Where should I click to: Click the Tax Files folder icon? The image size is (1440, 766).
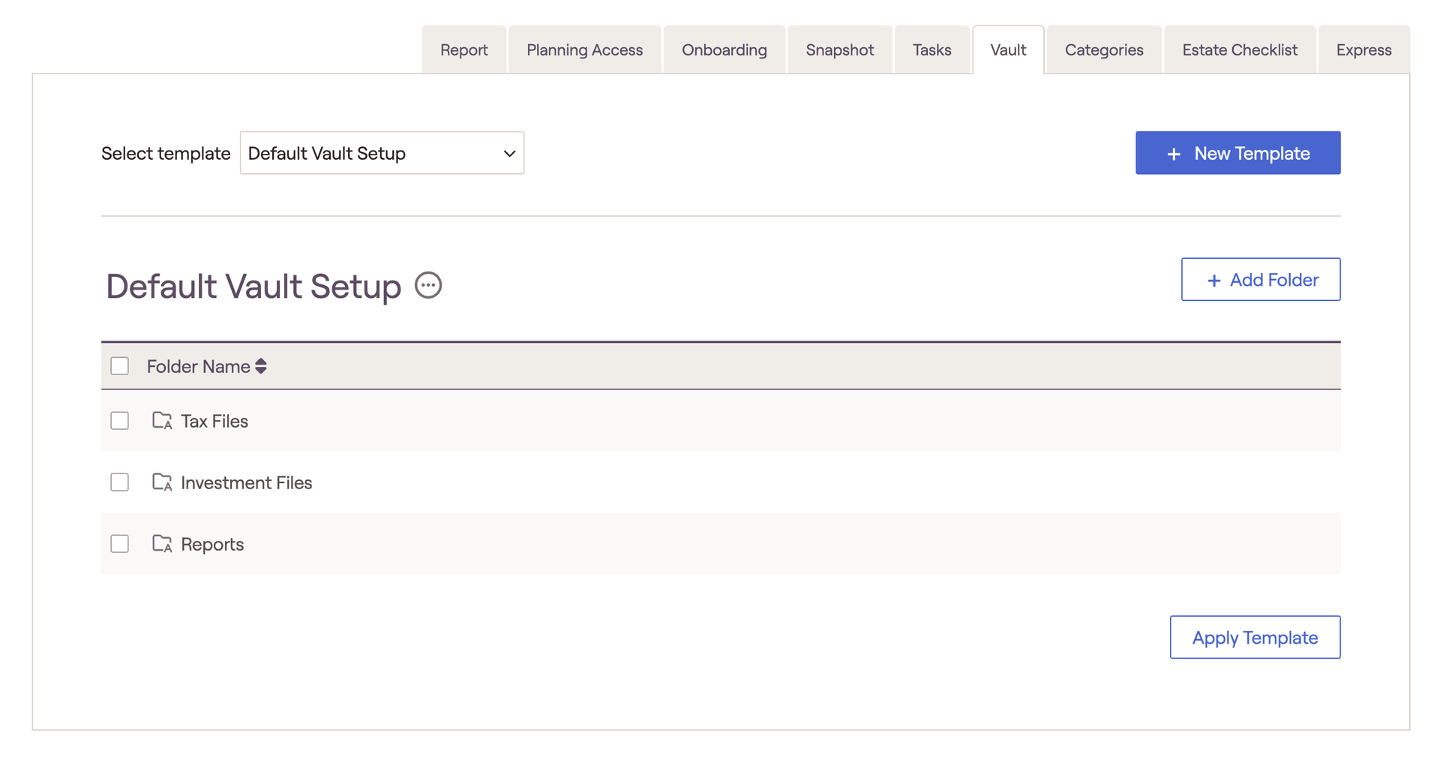[162, 421]
